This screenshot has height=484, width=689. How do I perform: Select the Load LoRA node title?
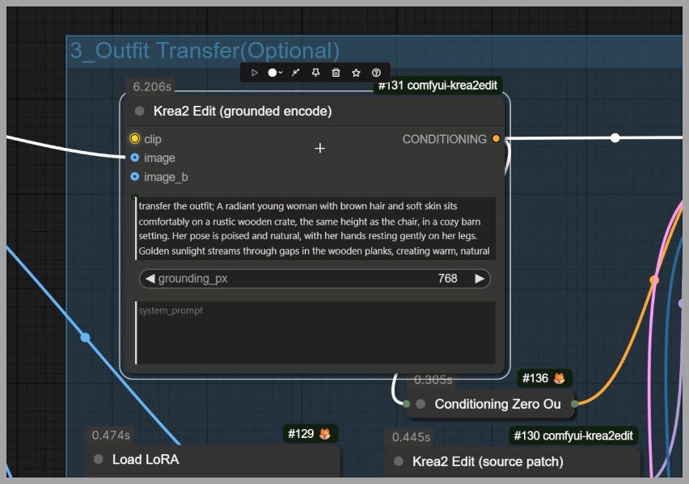pyautogui.click(x=146, y=460)
